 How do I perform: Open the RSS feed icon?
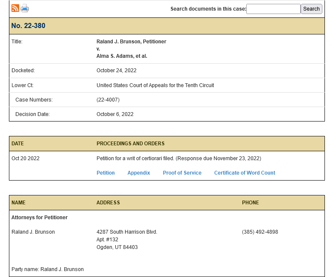15,8
